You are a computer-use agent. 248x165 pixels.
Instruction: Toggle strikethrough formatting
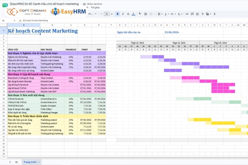(x=128, y=14)
